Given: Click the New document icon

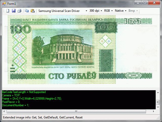Looking at the screenshot, I should [x=8, y=11].
